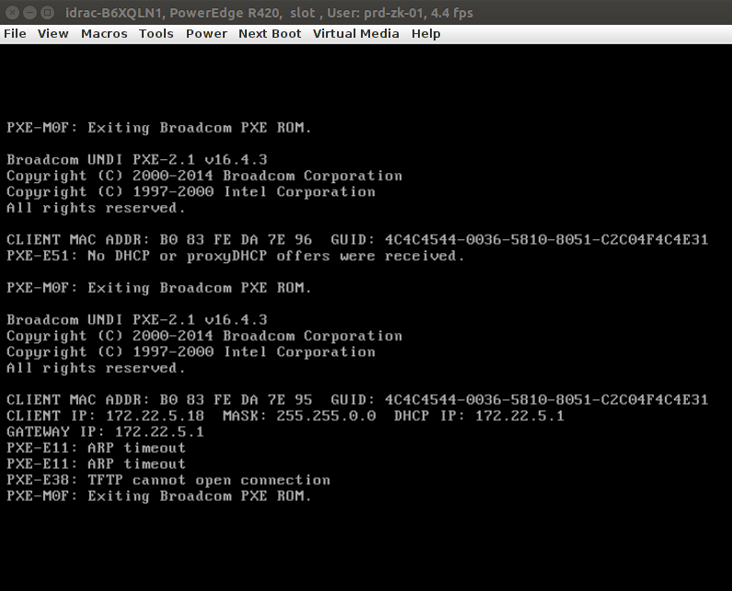Click the second PXE-E11 ARP timeout line
Image resolution: width=732 pixels, height=591 pixels.
click(x=96, y=464)
